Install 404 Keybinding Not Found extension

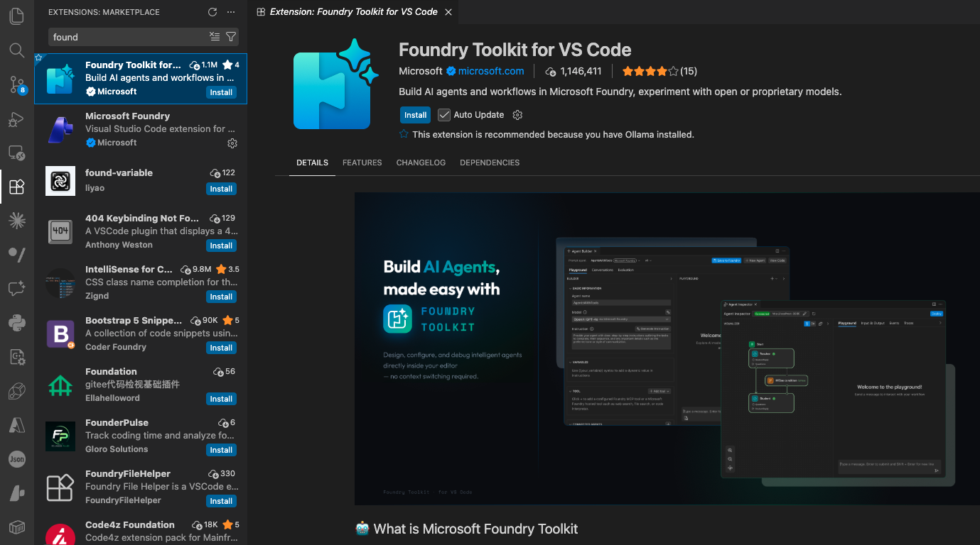coord(221,246)
